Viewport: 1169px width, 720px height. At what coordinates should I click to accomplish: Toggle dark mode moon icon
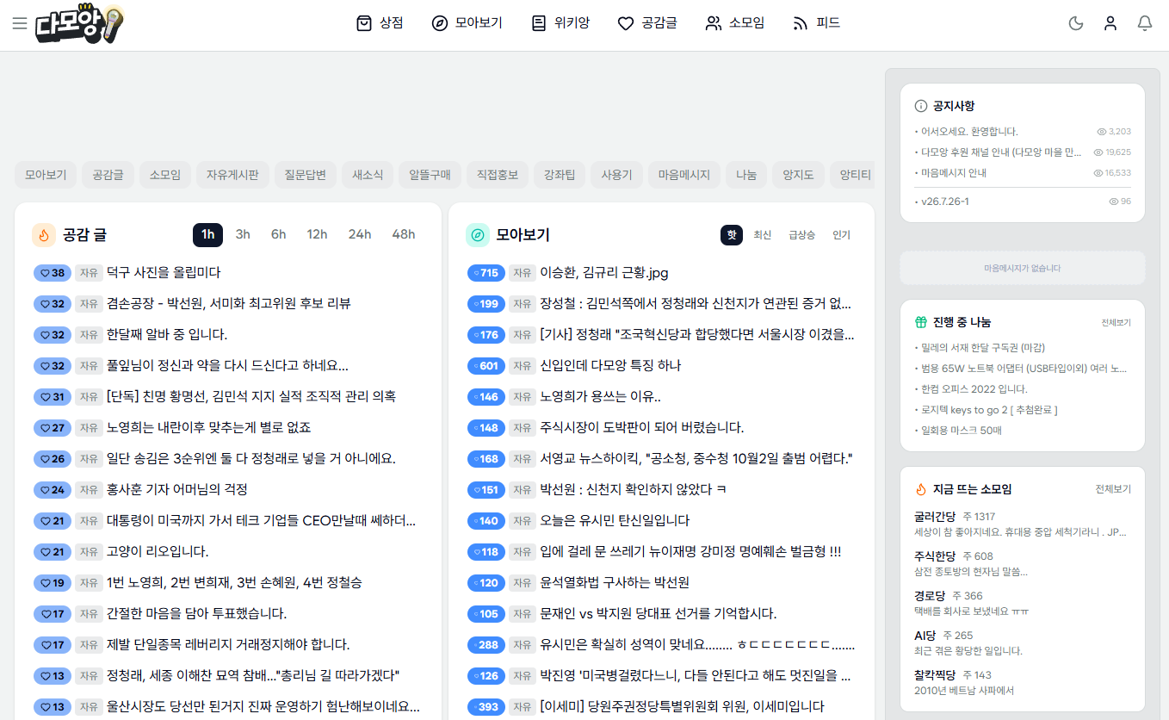(x=1075, y=23)
